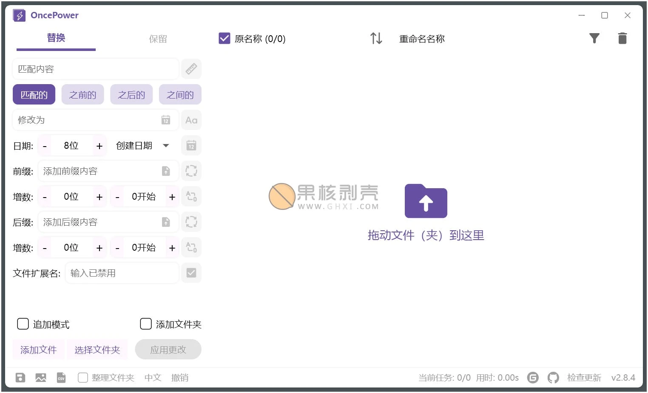Toggle letter case with the Aa icon
Viewport: 648px width, 393px height.
pos(191,120)
